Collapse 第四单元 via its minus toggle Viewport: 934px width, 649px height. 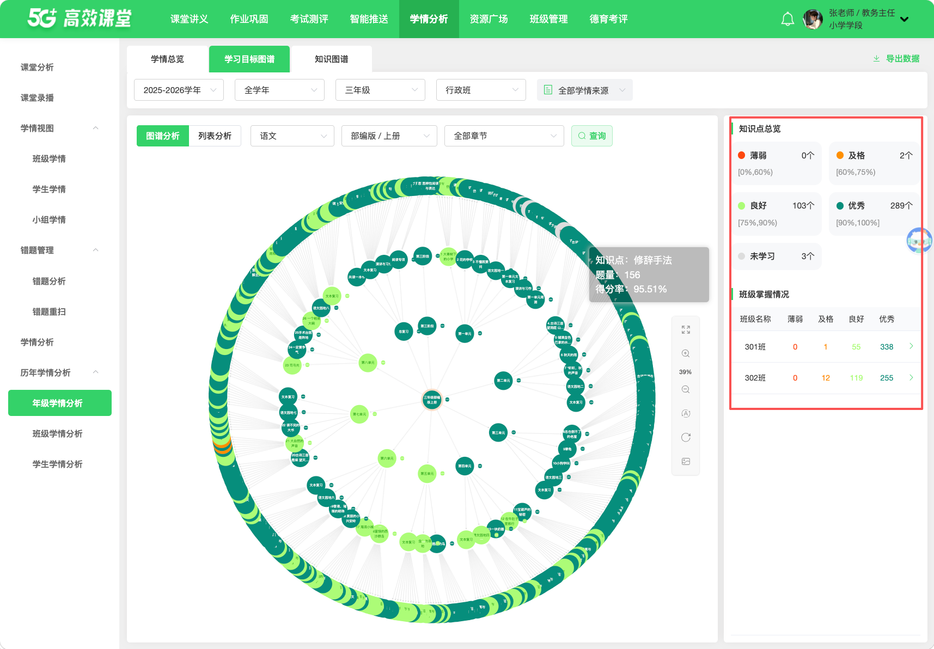point(480,466)
